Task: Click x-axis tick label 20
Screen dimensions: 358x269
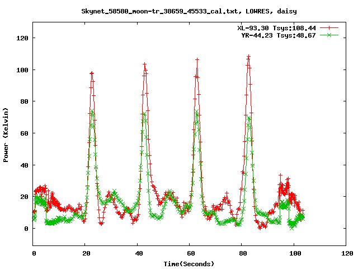Action: [x=86, y=253]
